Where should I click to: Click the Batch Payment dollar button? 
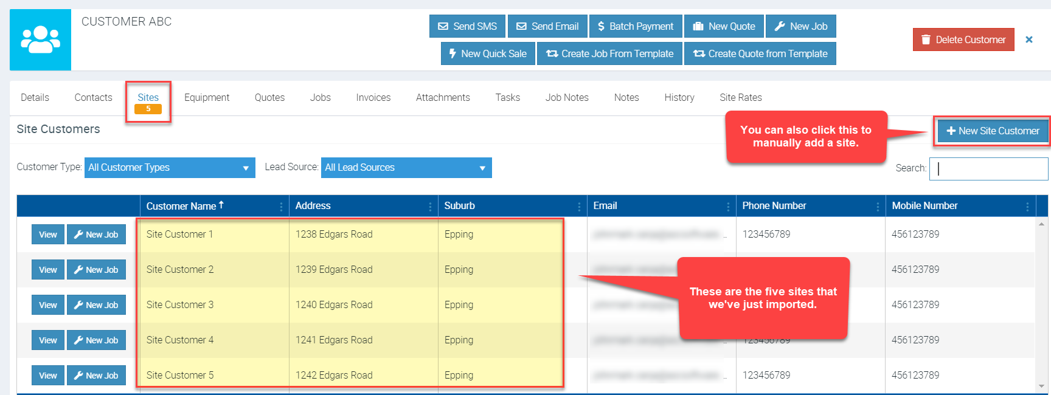(635, 26)
